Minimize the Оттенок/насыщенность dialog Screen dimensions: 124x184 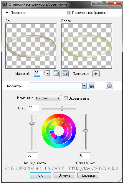coord(96,3)
